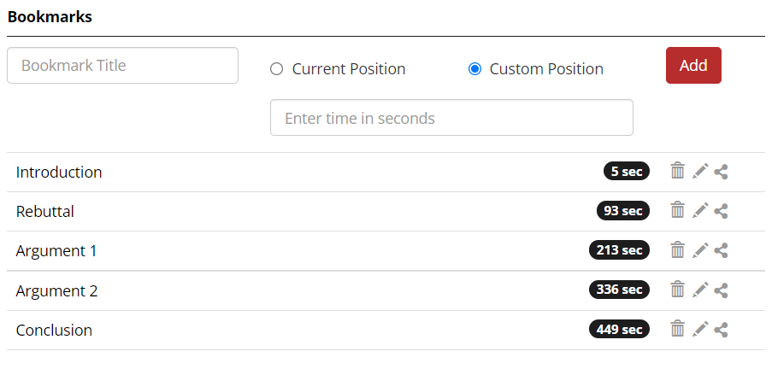Remove the Argument 2 bookmark
The width and height of the screenshot is (772, 369).
(677, 290)
